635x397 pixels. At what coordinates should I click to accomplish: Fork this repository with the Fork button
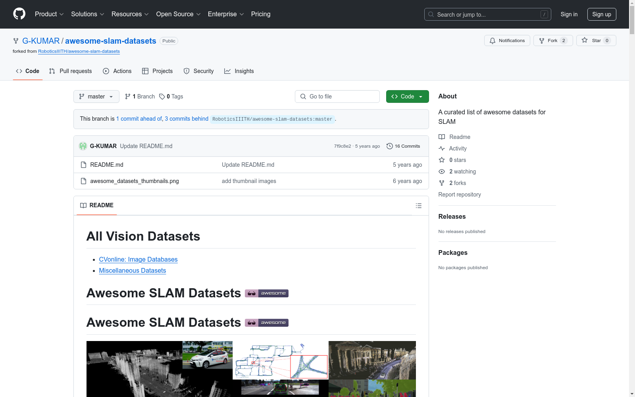553,40
